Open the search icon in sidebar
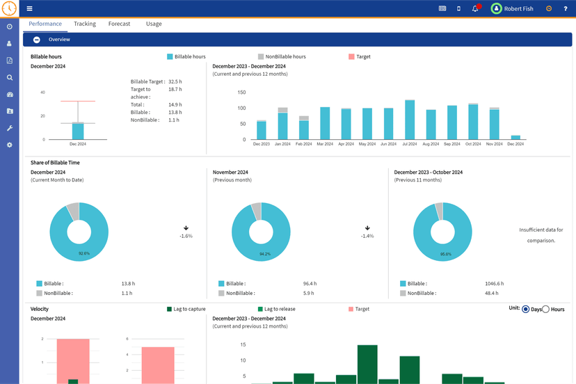This screenshot has width=576, height=384. pyautogui.click(x=10, y=78)
